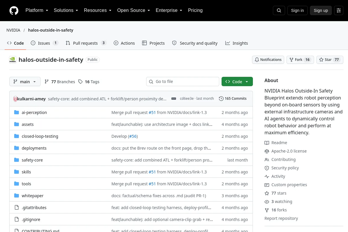Image resolution: width=348 pixels, height=232 pixels.
Task: Click the assets folder icon
Action: click(x=17, y=124)
